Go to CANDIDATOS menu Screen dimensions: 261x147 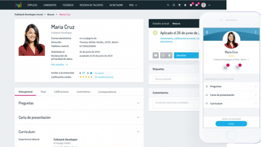[50, 5]
